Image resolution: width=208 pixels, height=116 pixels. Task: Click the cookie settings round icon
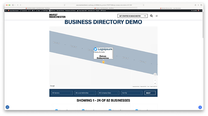pyautogui.click(x=8, y=107)
